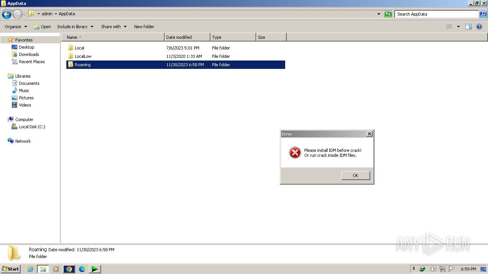Expand the root breadcrumb arrow before admin
The height and width of the screenshot is (274, 488).
39,14
